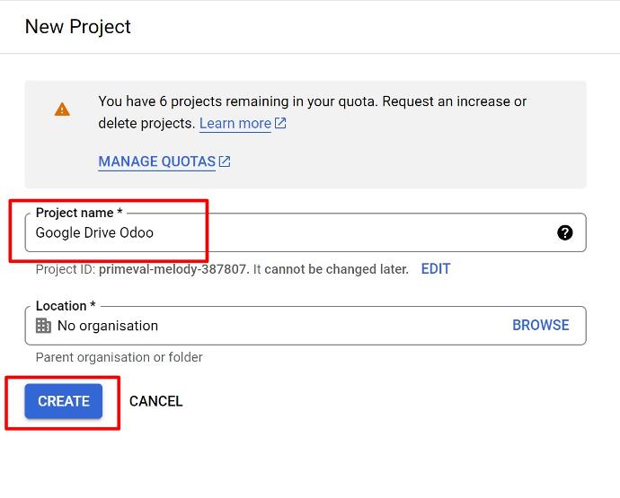Screen dimensions: 620x498
Task: Click the 'Parent organisation or folder' hint text
Action: coord(119,357)
